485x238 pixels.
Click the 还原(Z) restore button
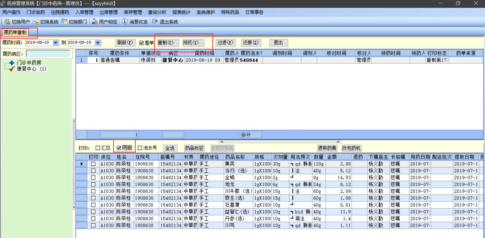(251, 43)
